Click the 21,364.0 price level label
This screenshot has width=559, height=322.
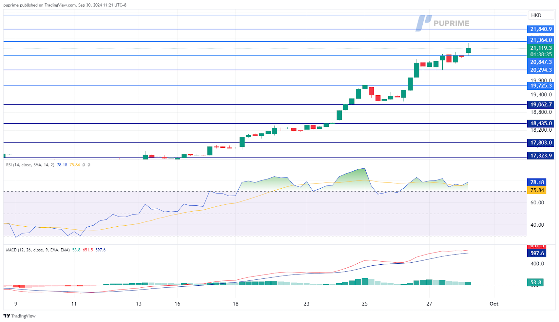(541, 40)
